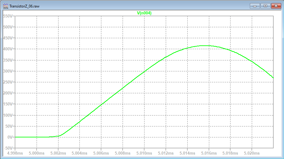Screen dimensions: 284x159
Task: Click the 5.006ms time axis label
Action: pos(101,153)
